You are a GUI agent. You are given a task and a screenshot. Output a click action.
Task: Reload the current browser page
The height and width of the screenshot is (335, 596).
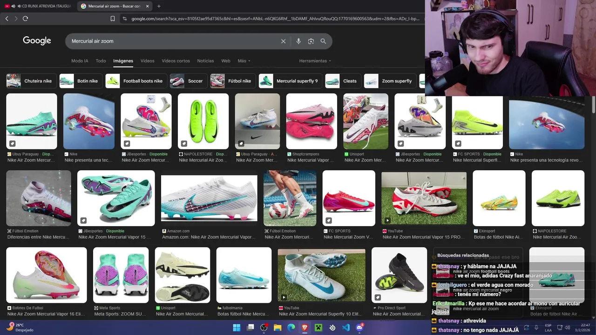coord(25,19)
